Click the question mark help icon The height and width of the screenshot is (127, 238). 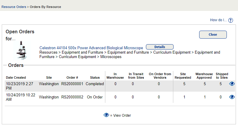(x=231, y=20)
